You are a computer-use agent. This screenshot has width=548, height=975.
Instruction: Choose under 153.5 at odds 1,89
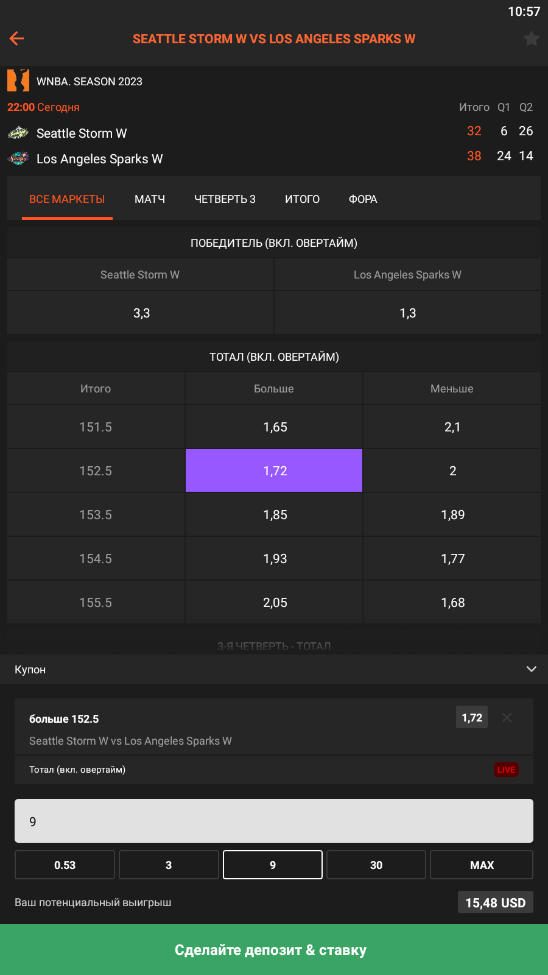click(x=452, y=515)
